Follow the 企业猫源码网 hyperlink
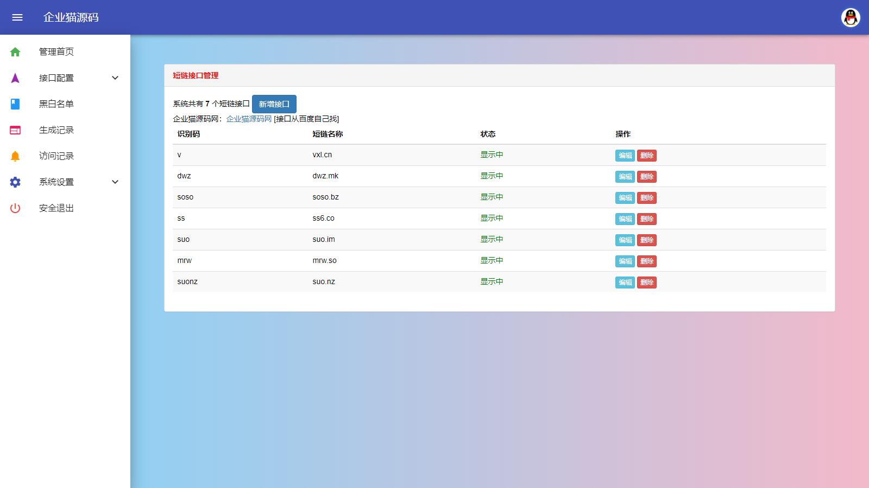The image size is (869, 488). [249, 119]
